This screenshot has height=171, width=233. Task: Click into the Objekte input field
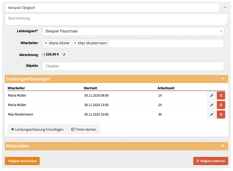coord(133,66)
